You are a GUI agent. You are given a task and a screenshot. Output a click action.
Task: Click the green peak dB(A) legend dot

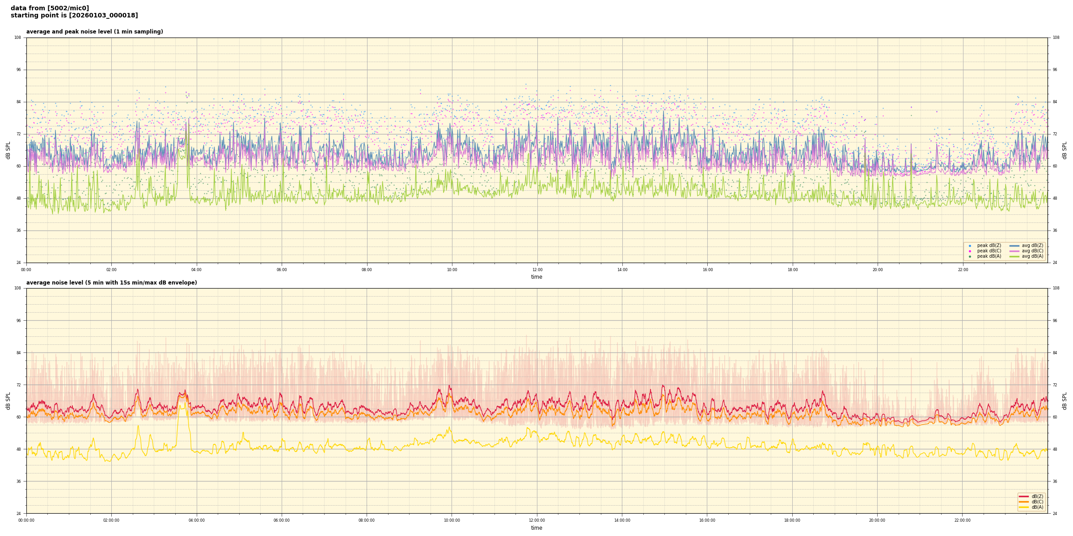pyautogui.click(x=970, y=256)
